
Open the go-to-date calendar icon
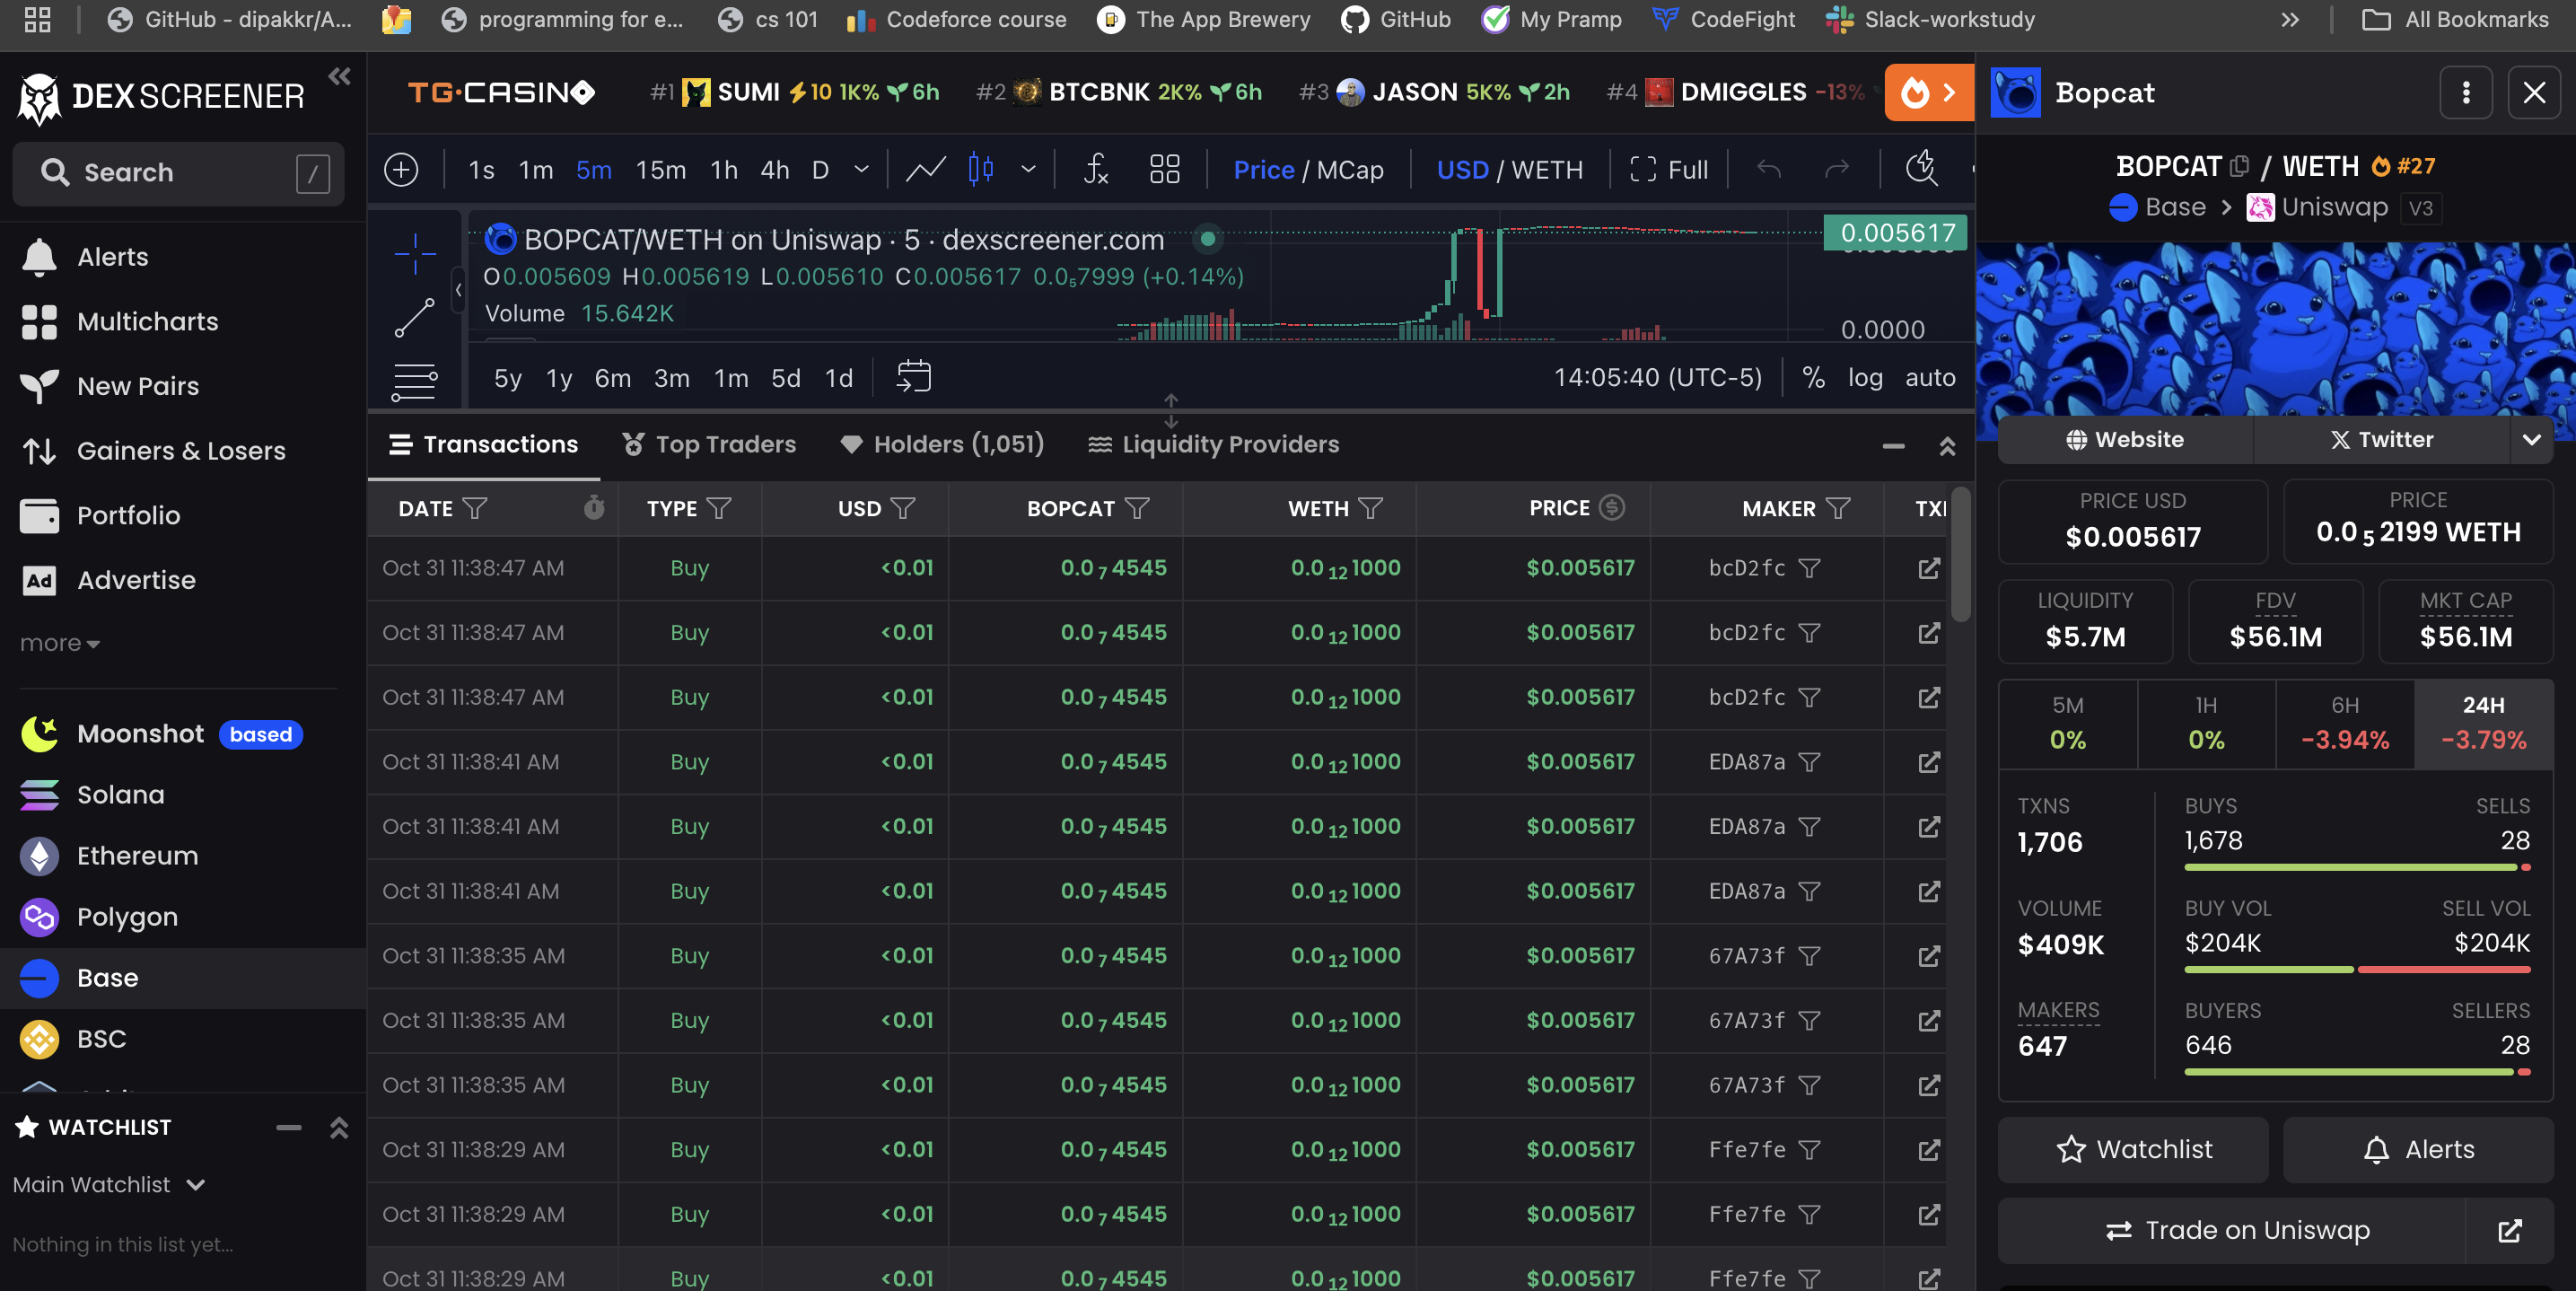click(913, 377)
